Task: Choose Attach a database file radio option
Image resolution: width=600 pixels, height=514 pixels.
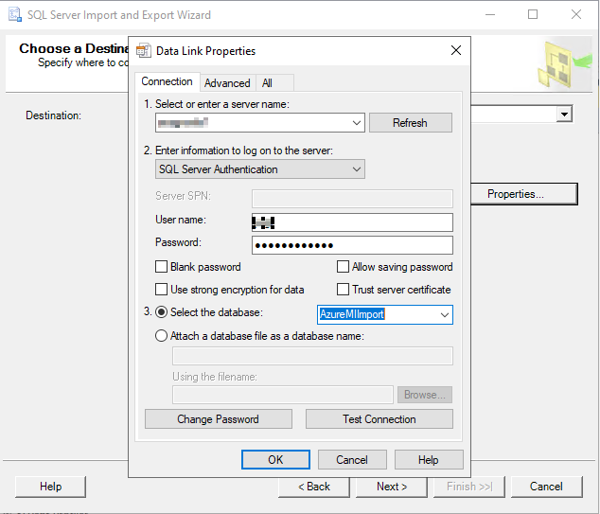Action: pos(162,336)
